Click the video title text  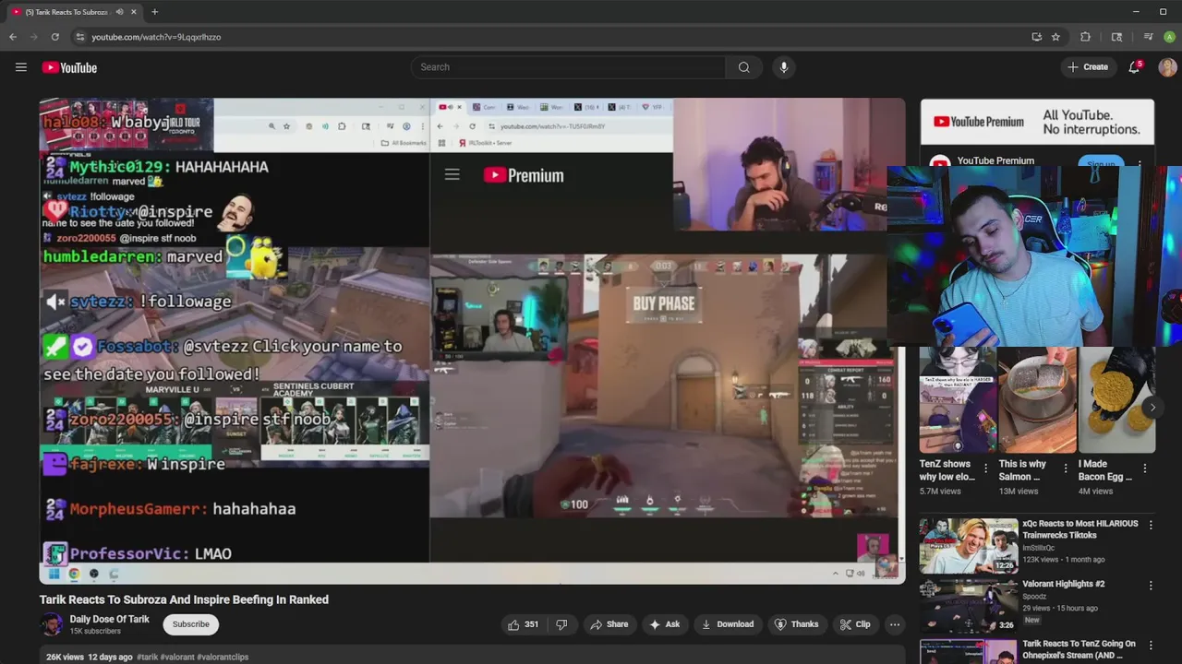click(184, 599)
